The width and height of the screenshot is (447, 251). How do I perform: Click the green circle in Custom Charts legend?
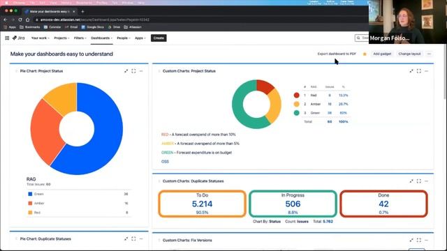(296, 113)
